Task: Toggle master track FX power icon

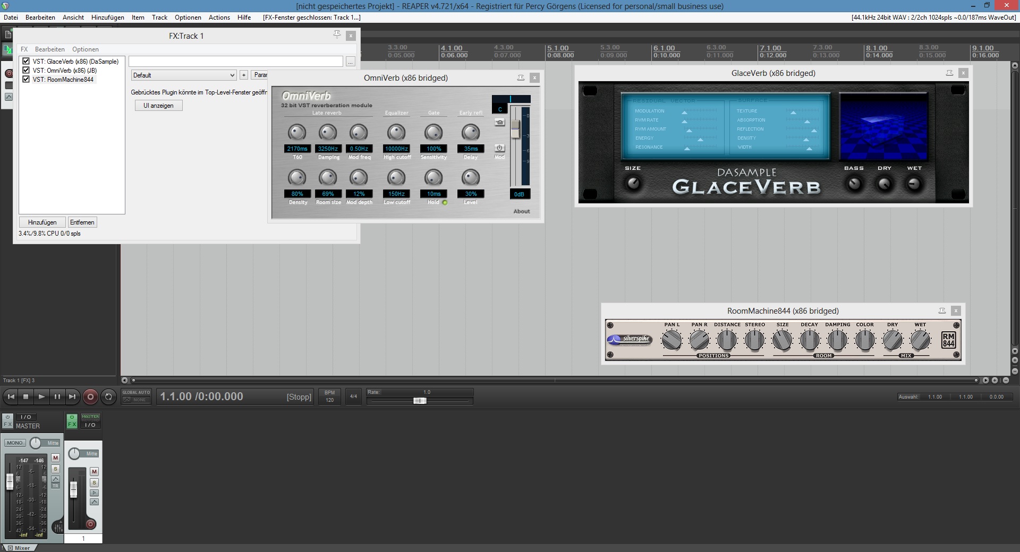Action: [7, 417]
